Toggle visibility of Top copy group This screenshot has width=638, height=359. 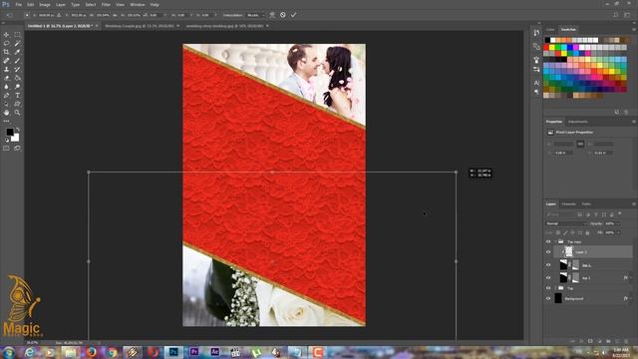548,241
